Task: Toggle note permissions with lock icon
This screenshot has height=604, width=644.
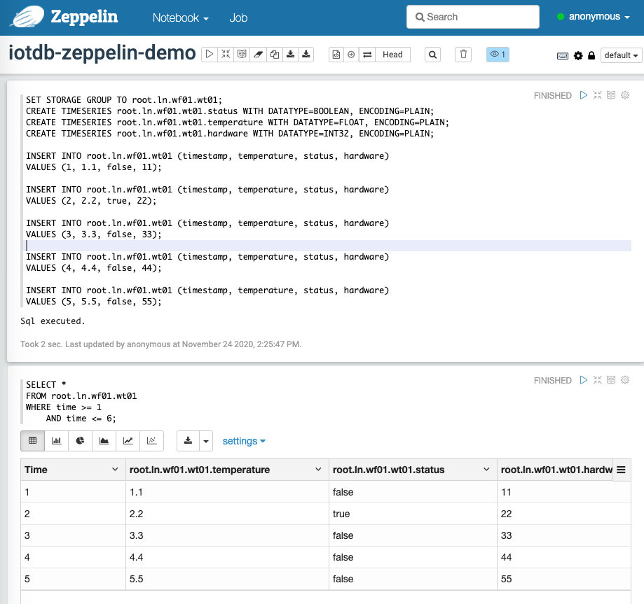Action: [591, 55]
